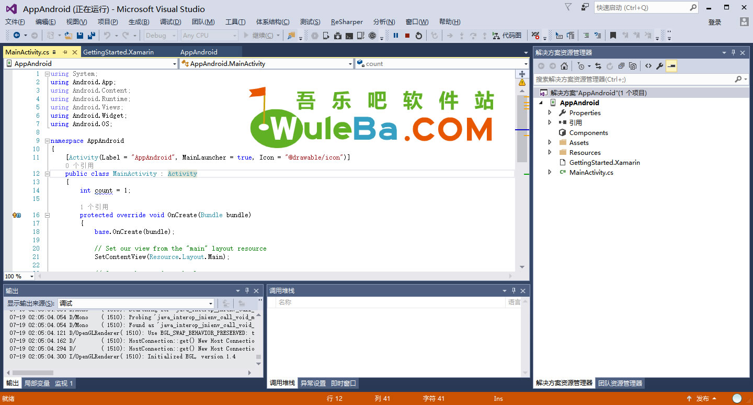Toggle auto-hide pin on Call Stack panel

514,290
